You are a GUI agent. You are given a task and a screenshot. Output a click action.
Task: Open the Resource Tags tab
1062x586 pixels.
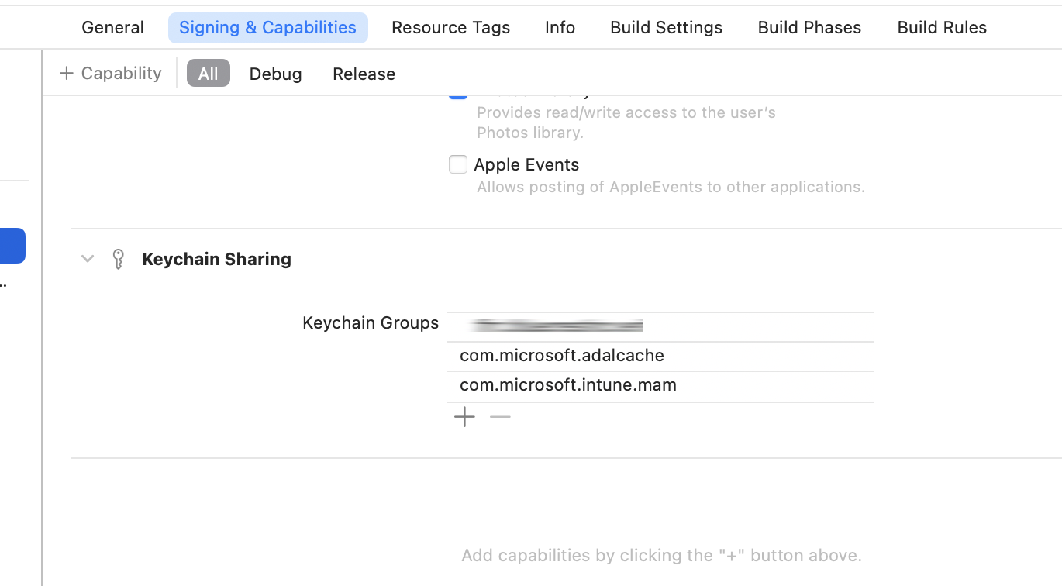point(450,27)
